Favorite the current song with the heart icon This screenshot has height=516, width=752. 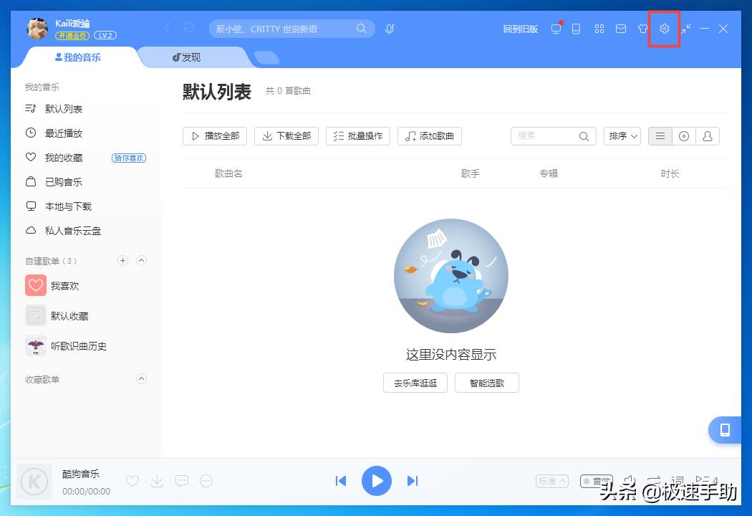[x=132, y=481]
